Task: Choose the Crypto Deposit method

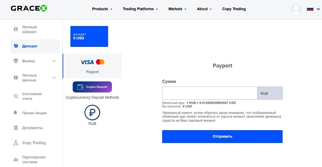Action: [92, 87]
